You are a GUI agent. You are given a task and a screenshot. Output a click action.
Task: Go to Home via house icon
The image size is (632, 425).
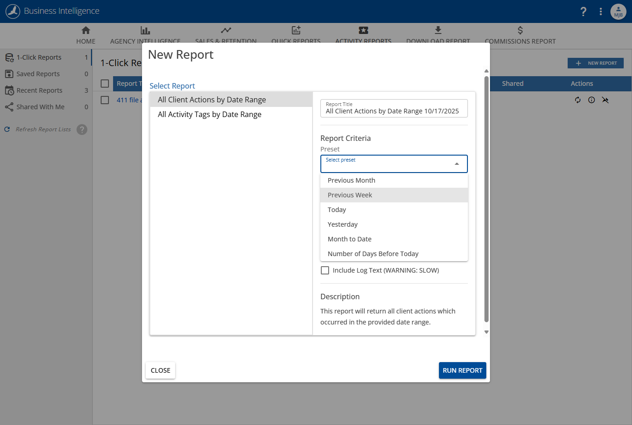pos(86,30)
